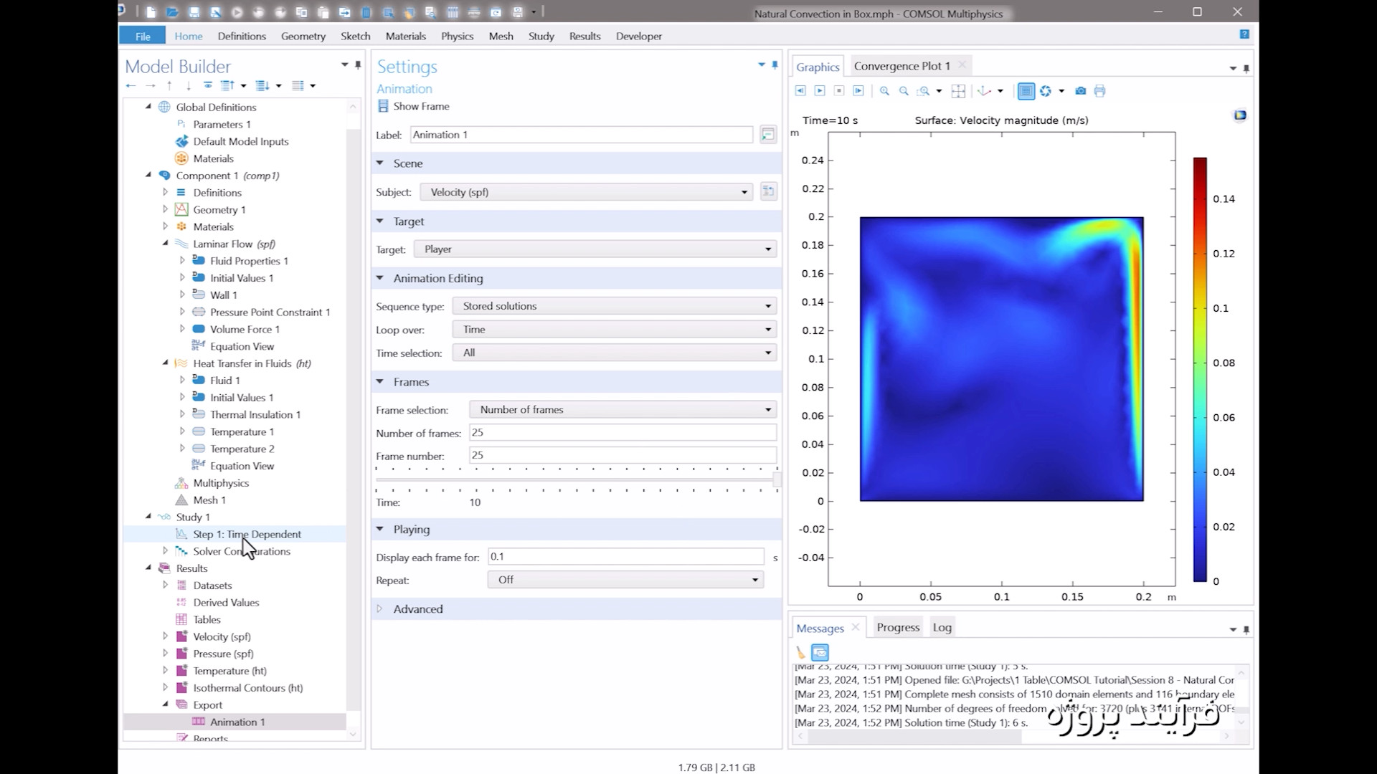The height and width of the screenshot is (774, 1377).
Task: Click the File button
Action: tap(143, 36)
